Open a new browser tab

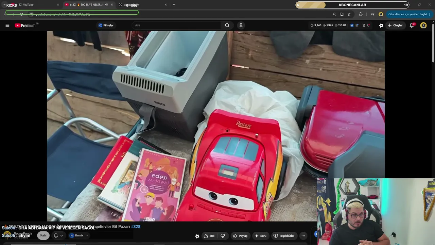coord(174,5)
